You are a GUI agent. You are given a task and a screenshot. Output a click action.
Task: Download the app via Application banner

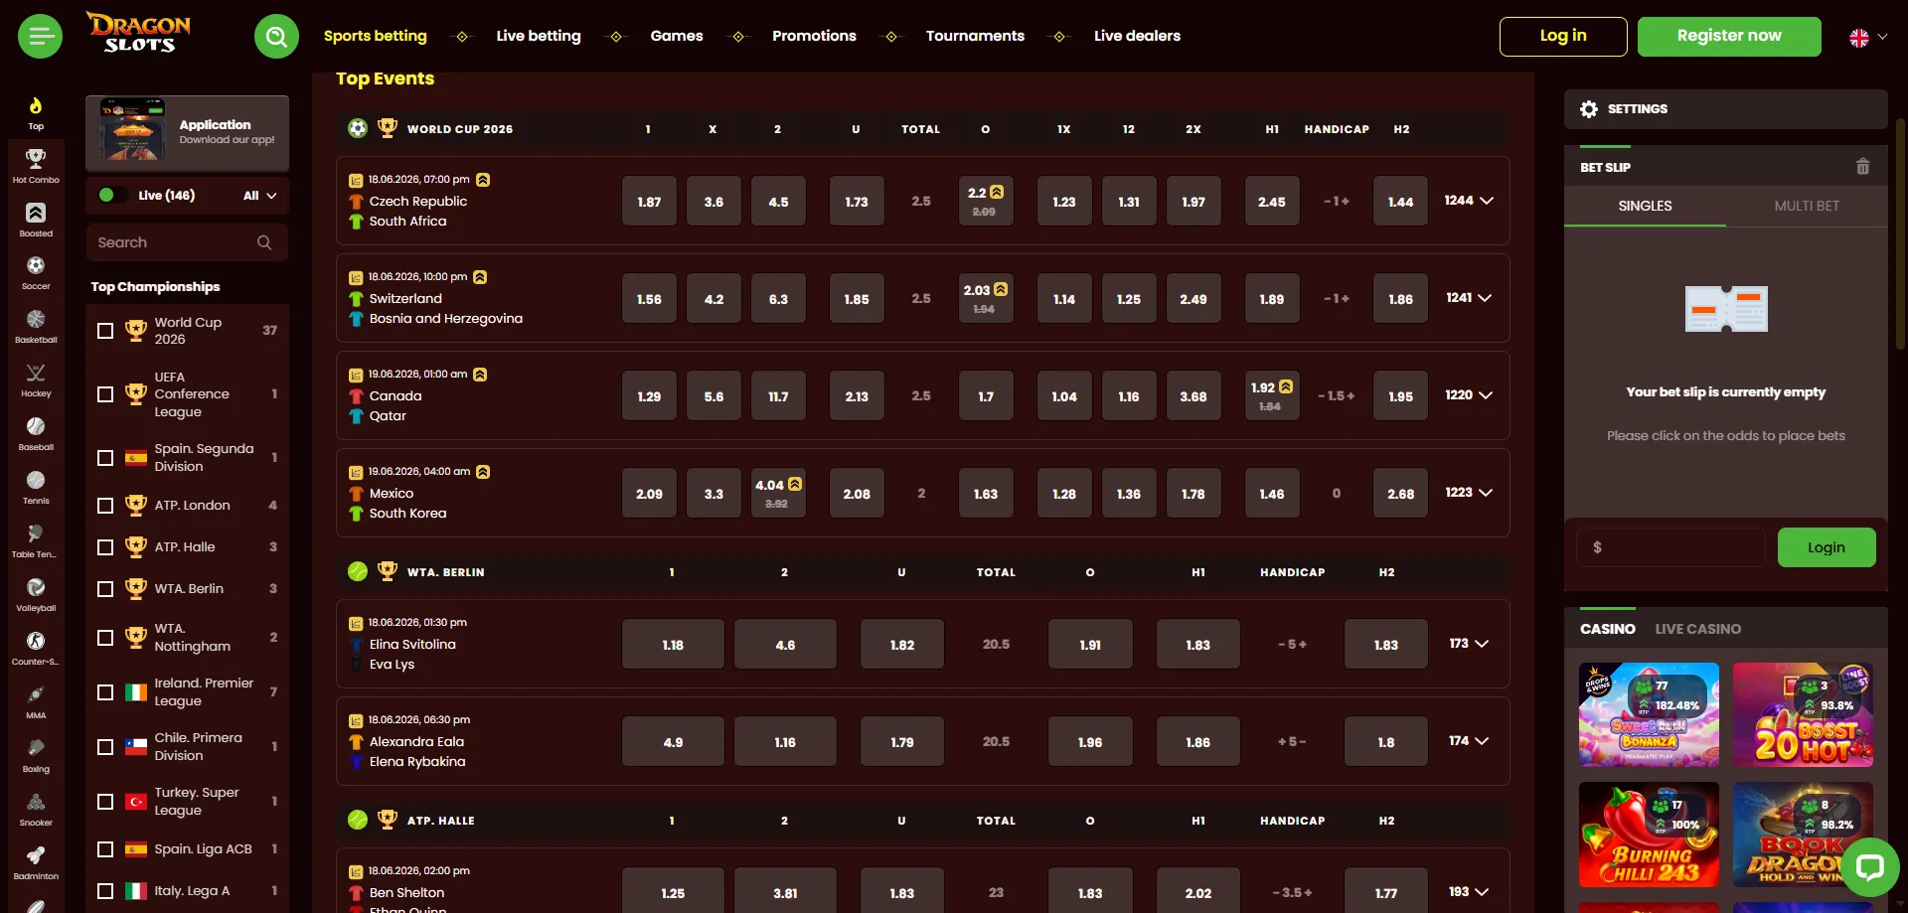(x=187, y=133)
